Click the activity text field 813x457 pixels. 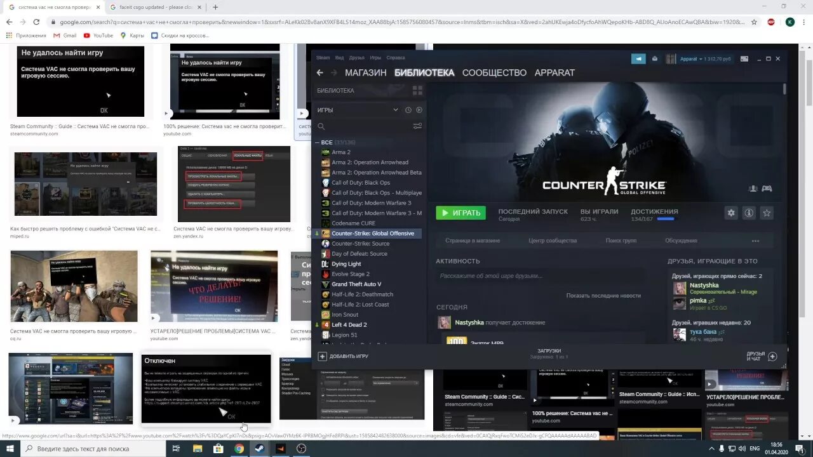540,276
